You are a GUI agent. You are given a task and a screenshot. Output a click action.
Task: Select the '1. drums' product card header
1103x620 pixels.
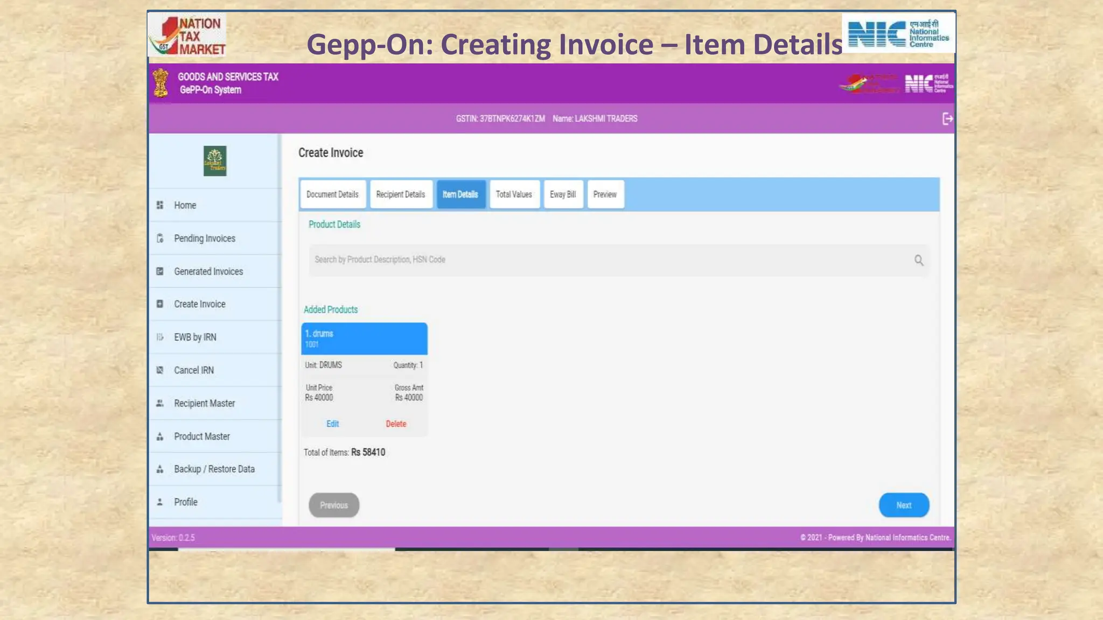(364, 339)
